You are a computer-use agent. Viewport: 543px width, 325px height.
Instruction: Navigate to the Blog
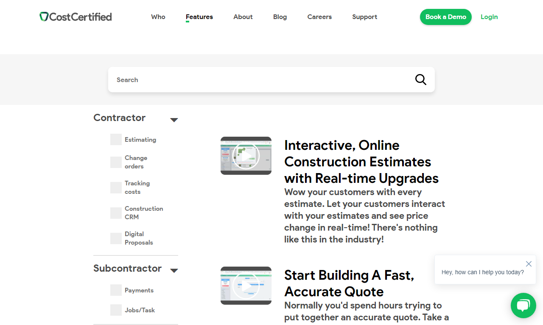(x=280, y=17)
